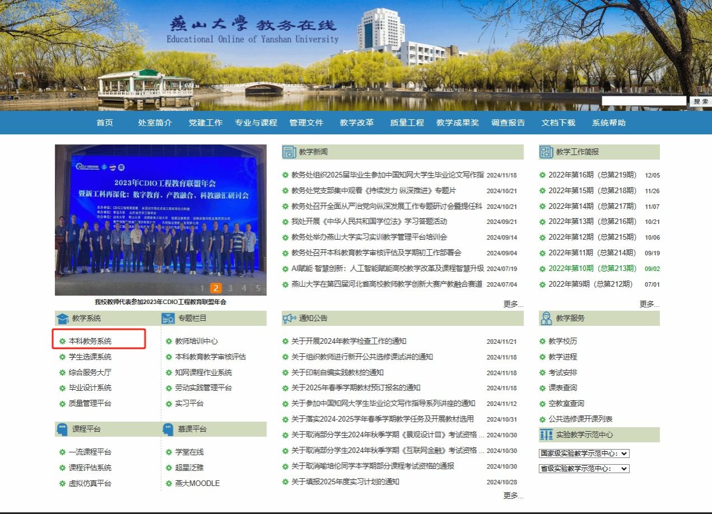The height and width of the screenshot is (514, 712).
Task: Click the 专题栏目 section icon
Action: point(168,319)
